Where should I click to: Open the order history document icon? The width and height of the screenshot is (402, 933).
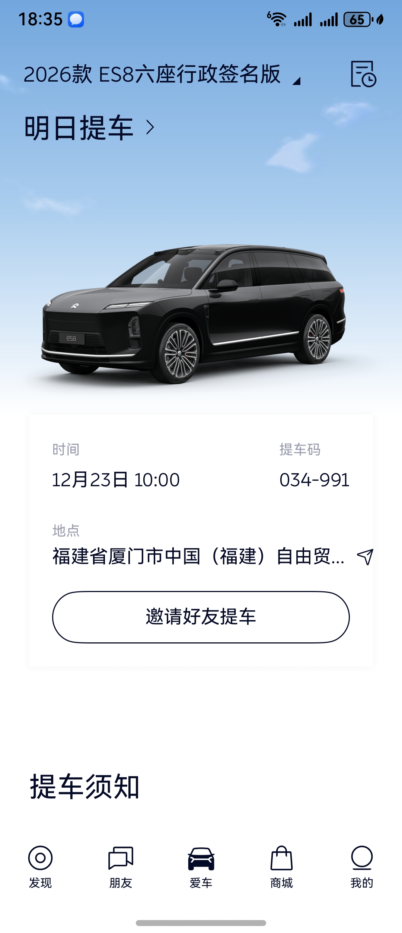363,74
